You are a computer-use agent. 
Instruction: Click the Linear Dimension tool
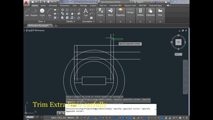coord(92,10)
